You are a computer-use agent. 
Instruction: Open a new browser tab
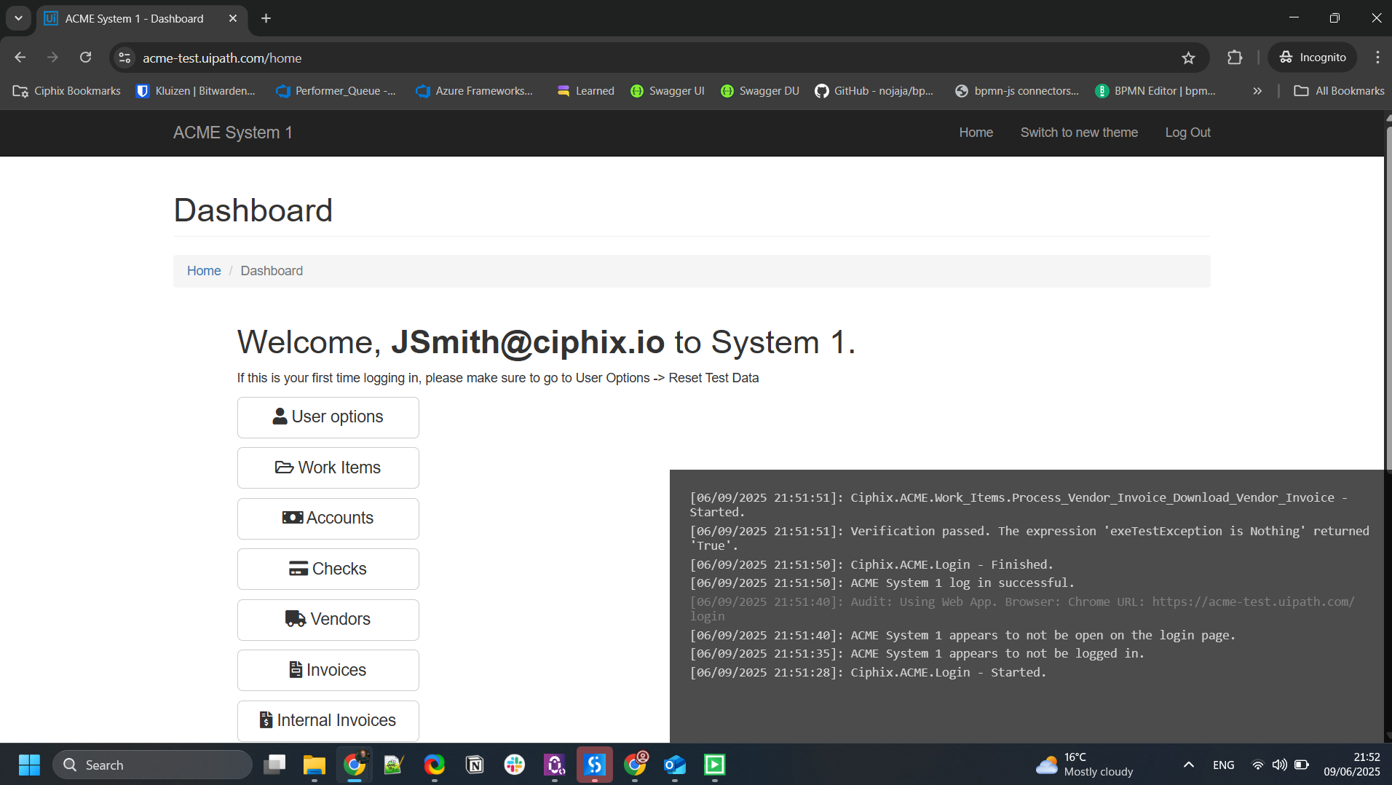266,18
